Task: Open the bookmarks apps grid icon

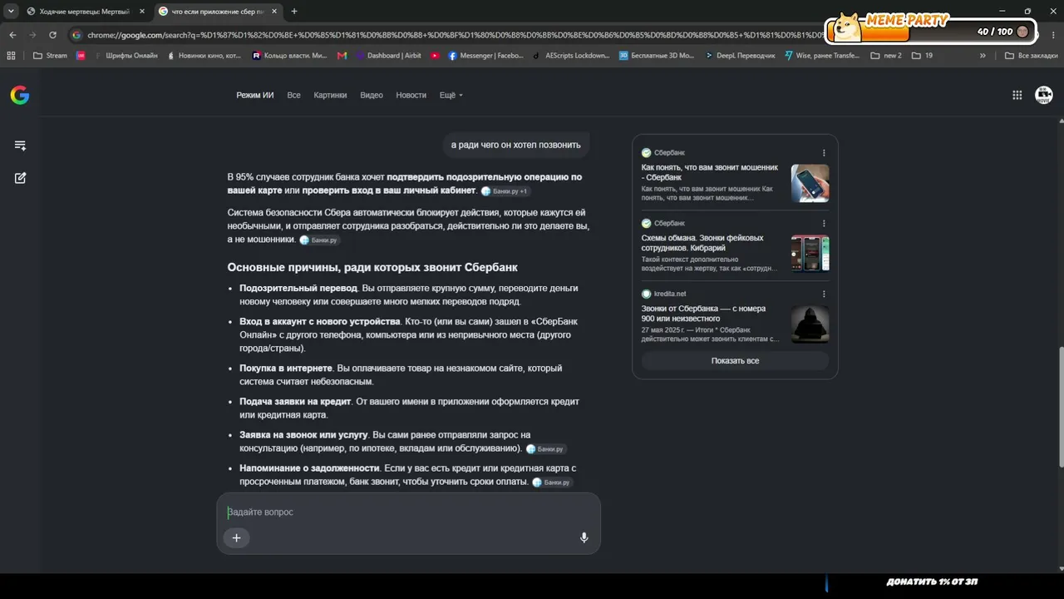Action: click(11, 56)
